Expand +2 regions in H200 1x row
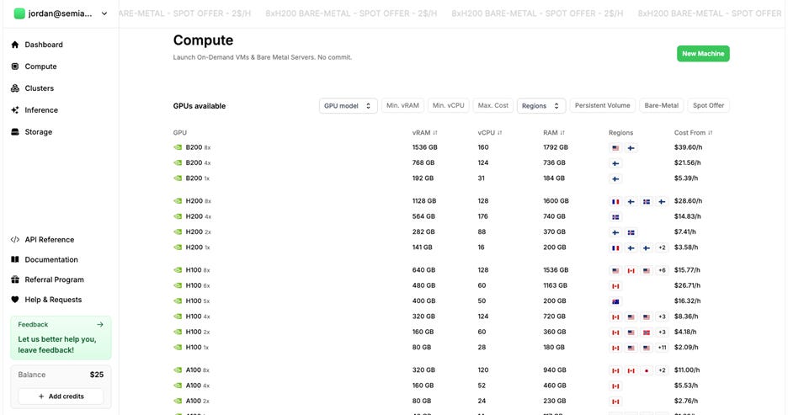Screen dimensions: 788x415 (x=662, y=247)
